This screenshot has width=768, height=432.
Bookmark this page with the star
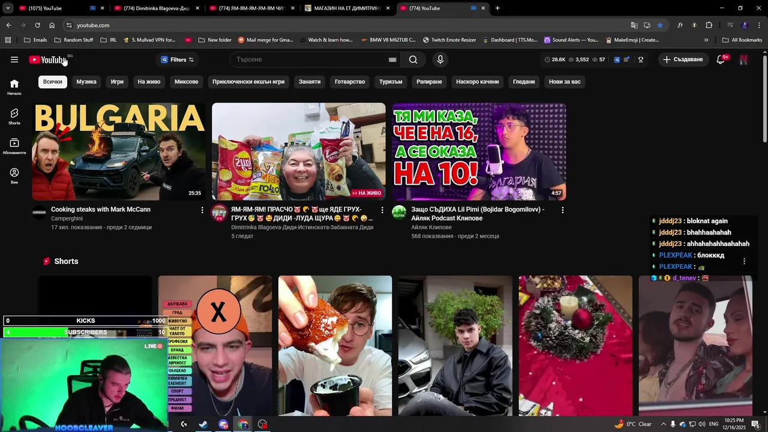[660, 25]
